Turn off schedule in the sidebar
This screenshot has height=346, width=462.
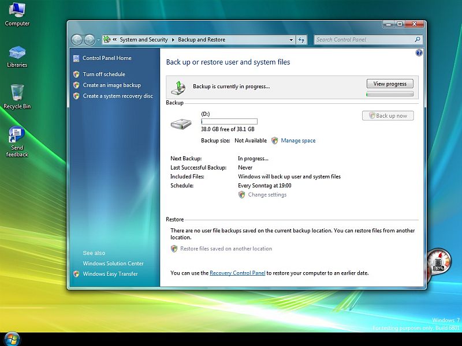[x=104, y=74]
